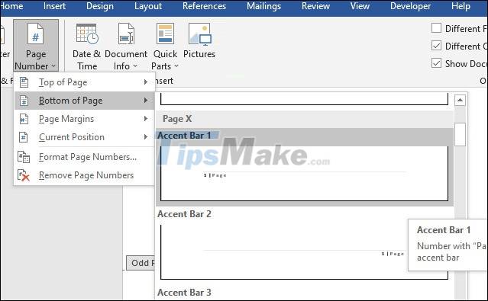Open the Layout ribbon tab

coord(148,6)
